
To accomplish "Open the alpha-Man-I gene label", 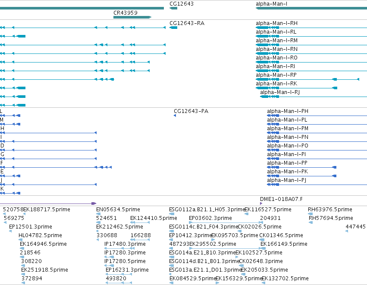I will coord(272,4).
